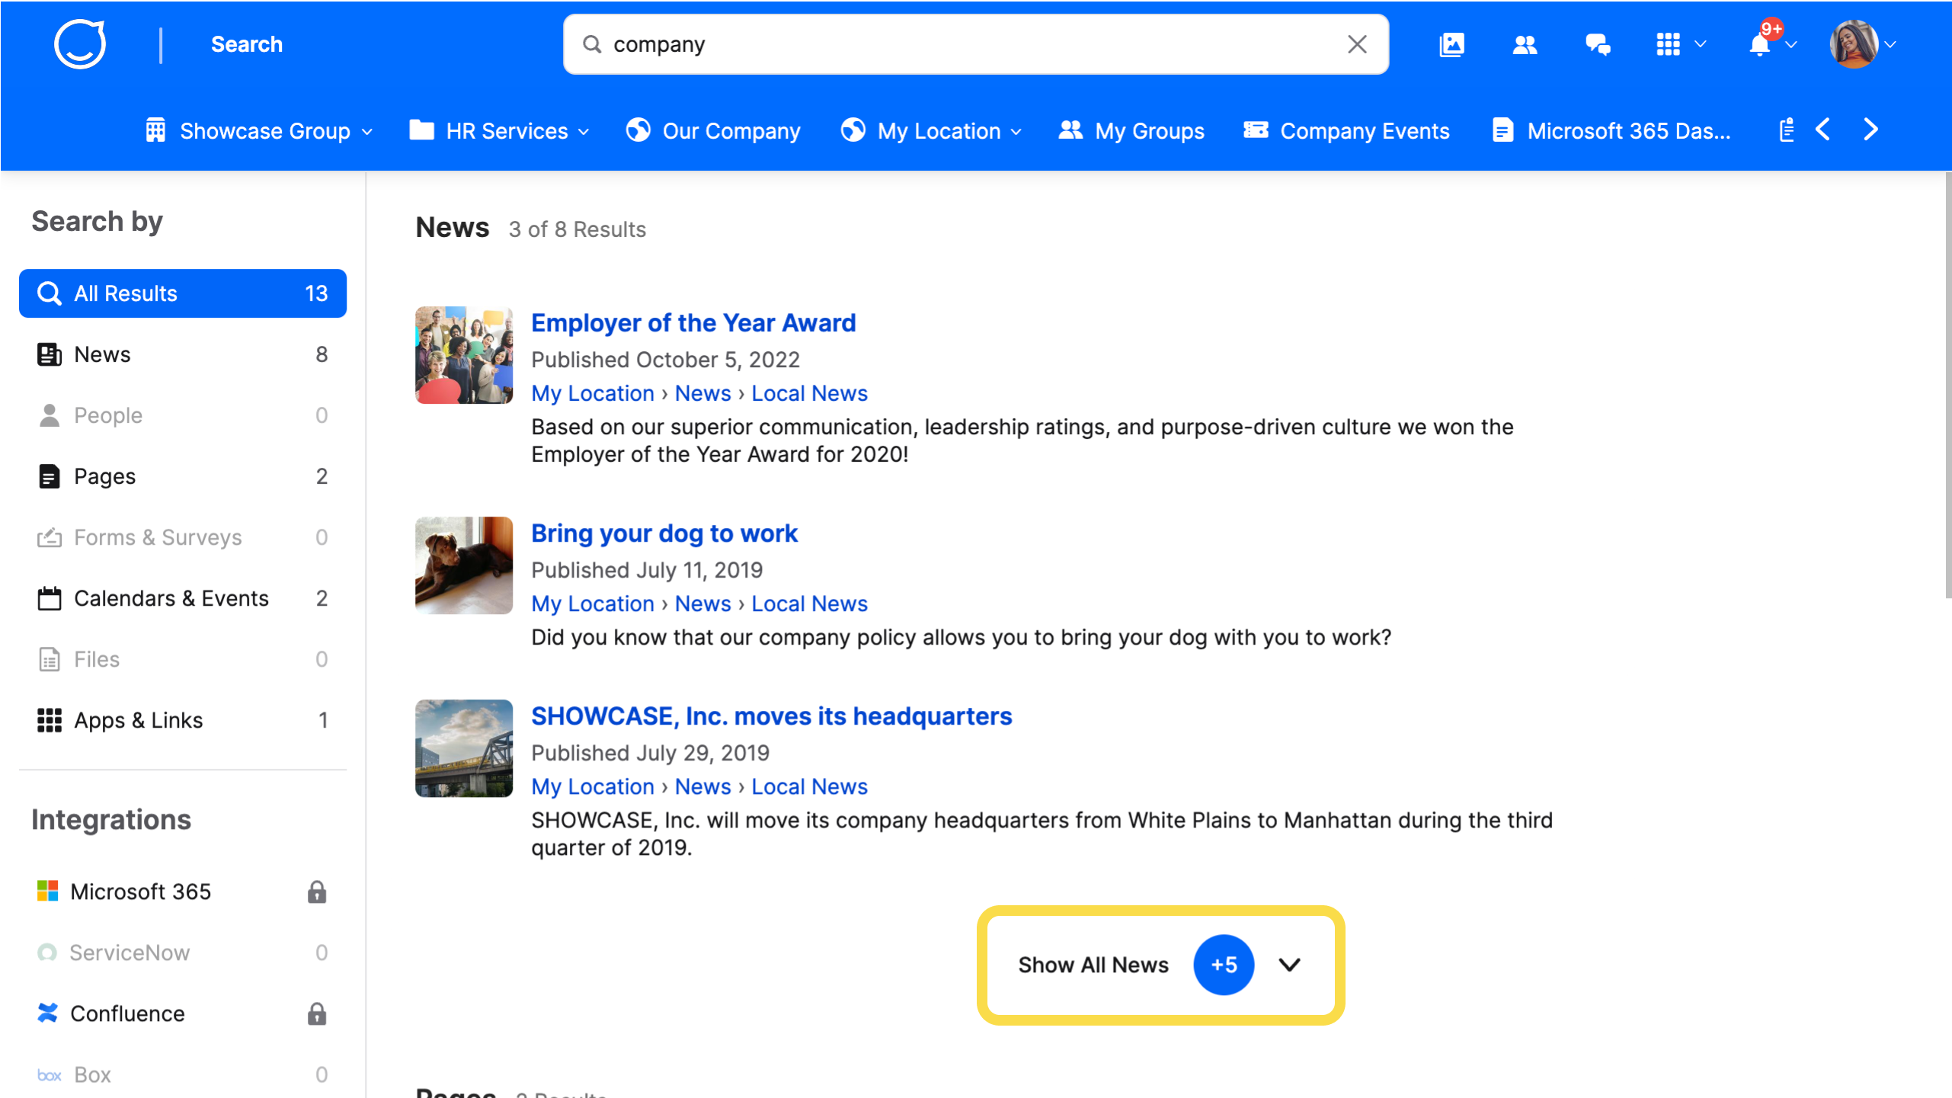Clear the search field with the X icon
This screenshot has height=1098, width=1952.
click(1357, 44)
